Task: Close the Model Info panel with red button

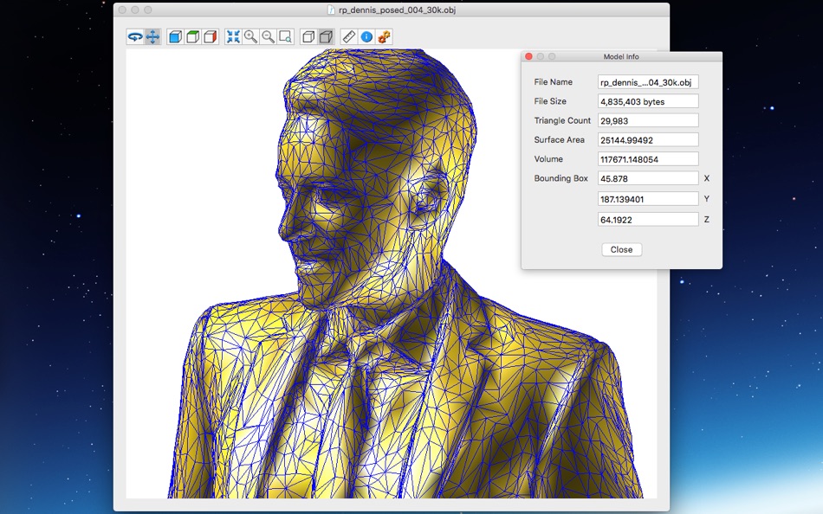Action: pos(529,56)
